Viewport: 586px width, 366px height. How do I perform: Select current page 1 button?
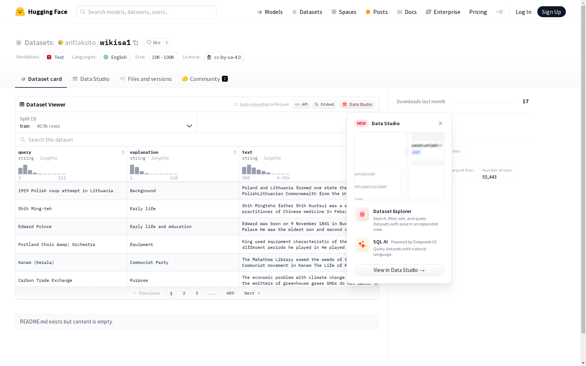[171, 293]
